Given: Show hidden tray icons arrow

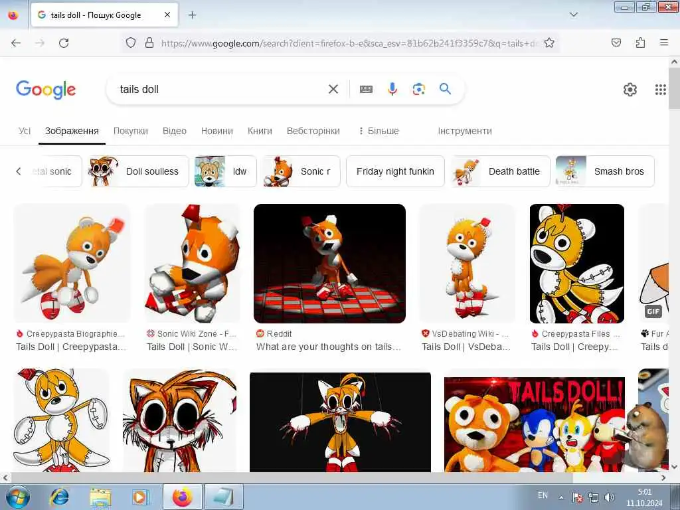Looking at the screenshot, I should pyautogui.click(x=561, y=497).
